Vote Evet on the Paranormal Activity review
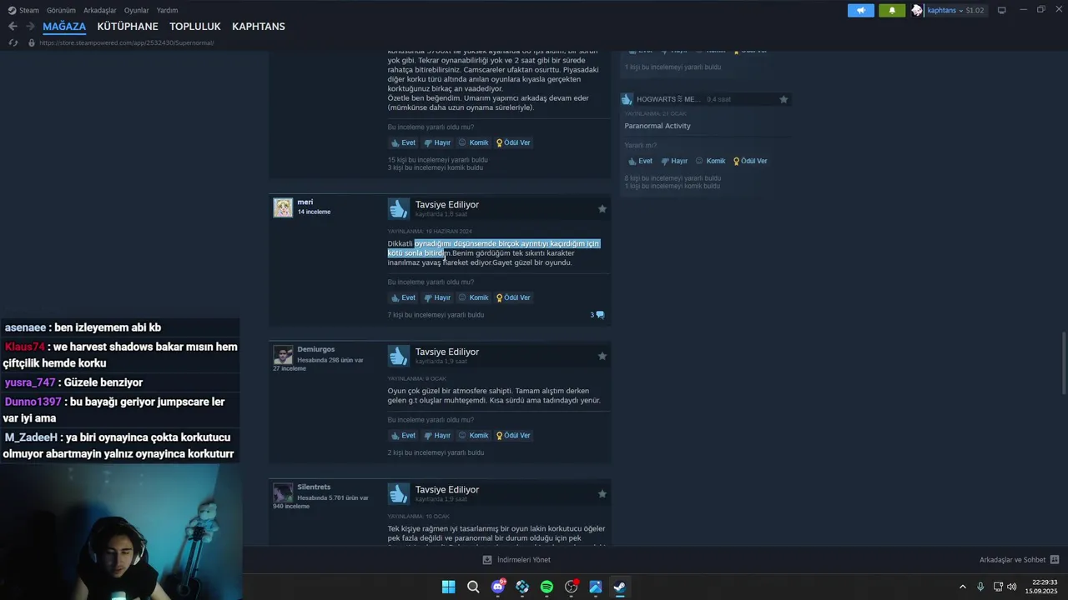This screenshot has width=1068, height=600. pyautogui.click(x=640, y=161)
